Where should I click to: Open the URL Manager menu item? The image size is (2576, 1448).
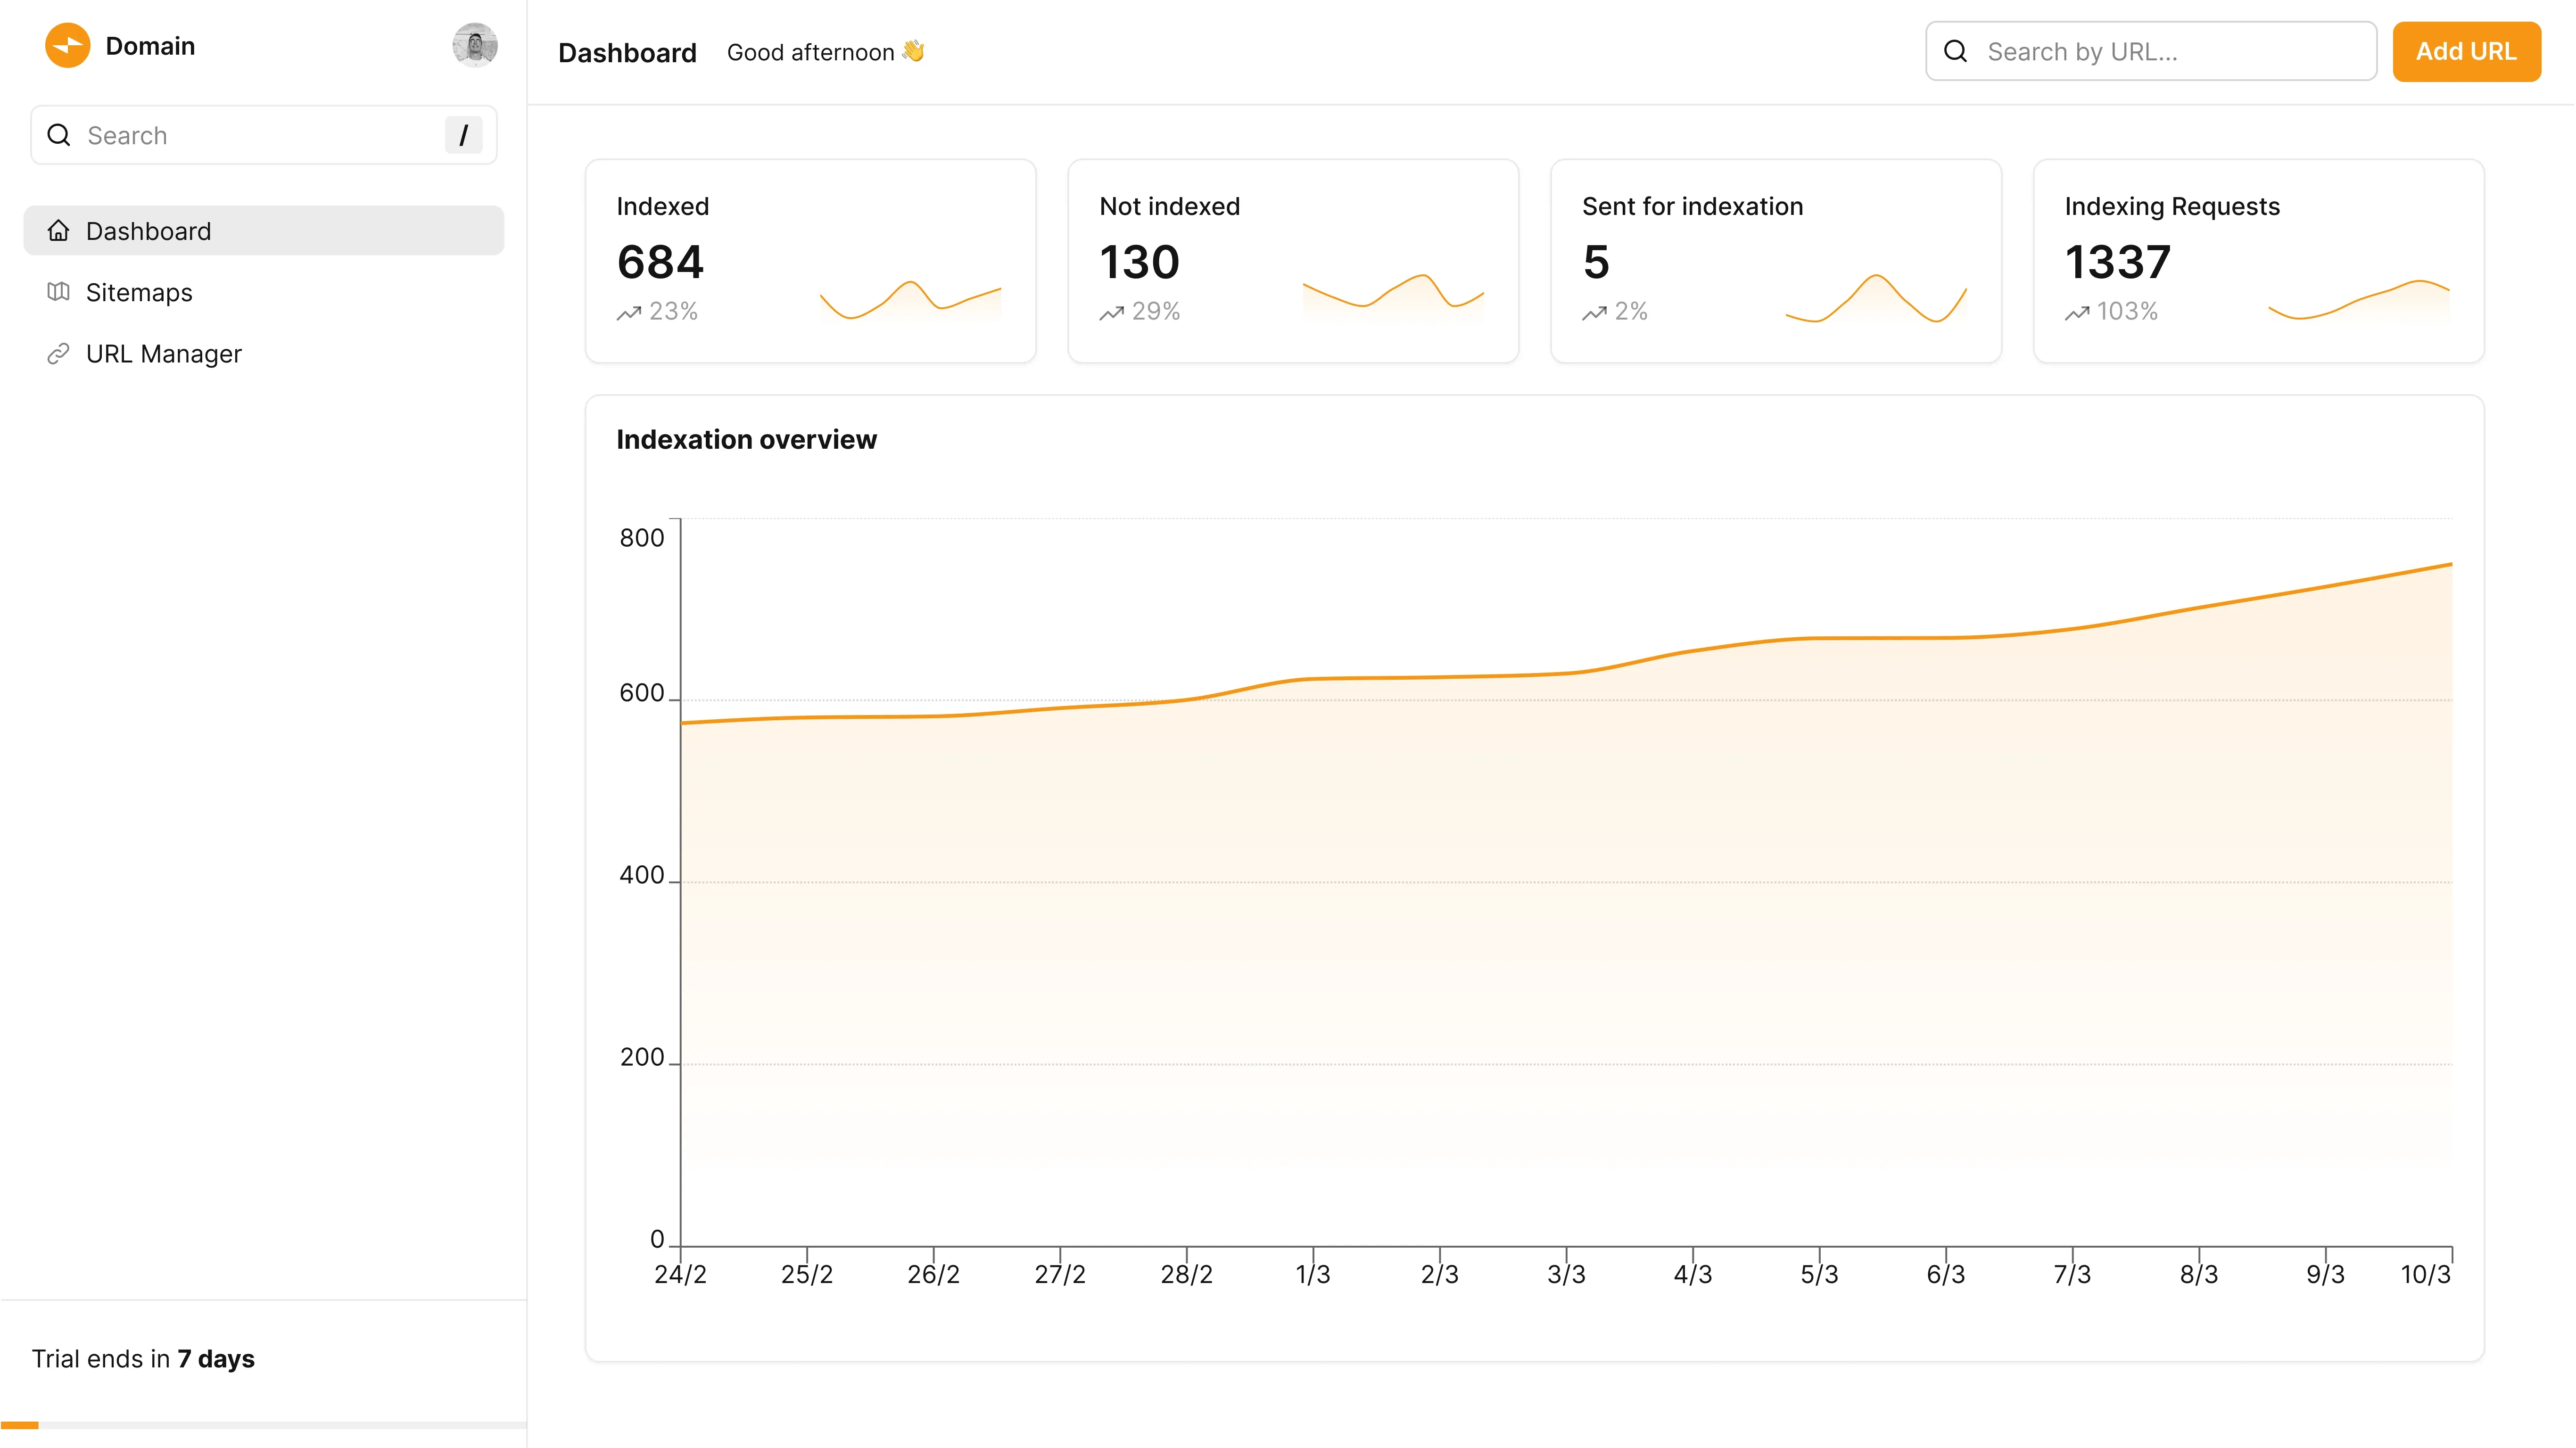(x=264, y=354)
